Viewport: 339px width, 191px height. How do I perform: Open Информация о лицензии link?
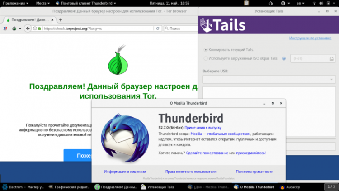[x=125, y=172]
